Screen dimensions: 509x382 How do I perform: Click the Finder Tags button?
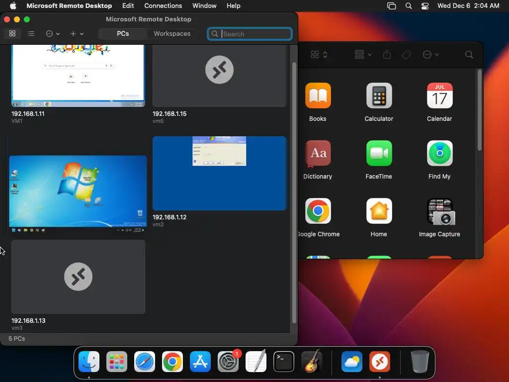point(406,55)
